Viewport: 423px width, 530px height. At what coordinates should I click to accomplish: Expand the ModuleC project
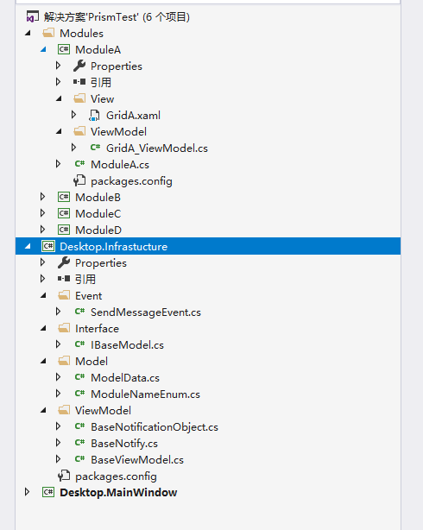tap(42, 213)
